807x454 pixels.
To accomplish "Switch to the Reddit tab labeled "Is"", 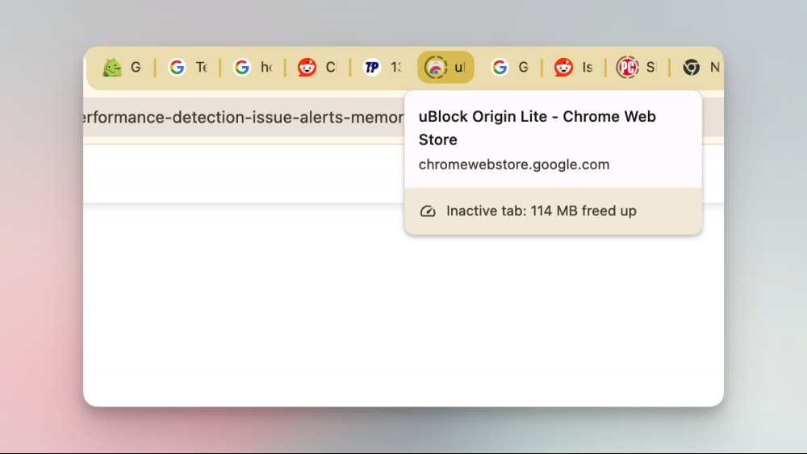I will tap(574, 68).
